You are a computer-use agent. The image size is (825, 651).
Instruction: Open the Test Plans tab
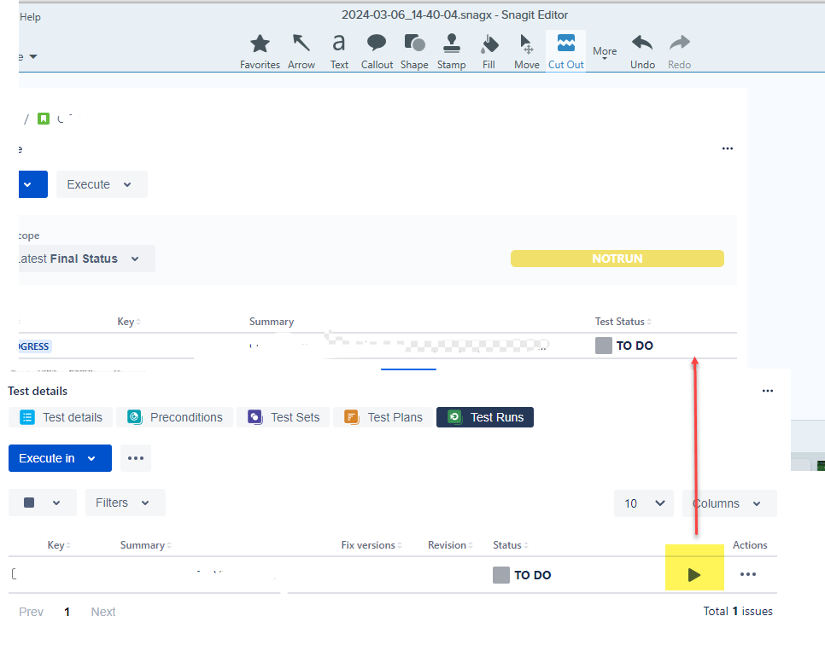(383, 417)
